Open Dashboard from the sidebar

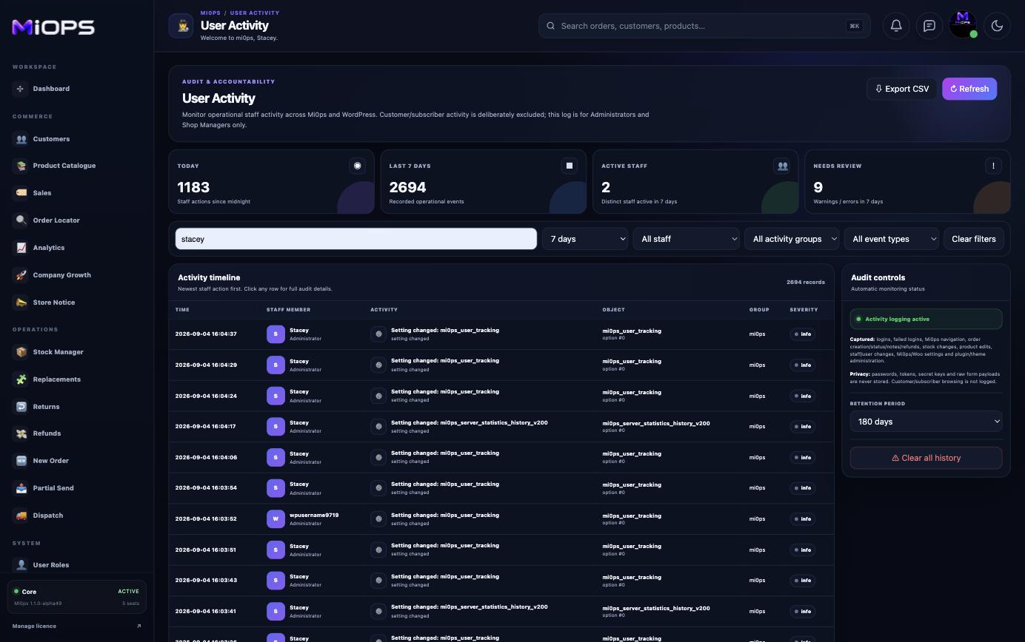tap(51, 89)
